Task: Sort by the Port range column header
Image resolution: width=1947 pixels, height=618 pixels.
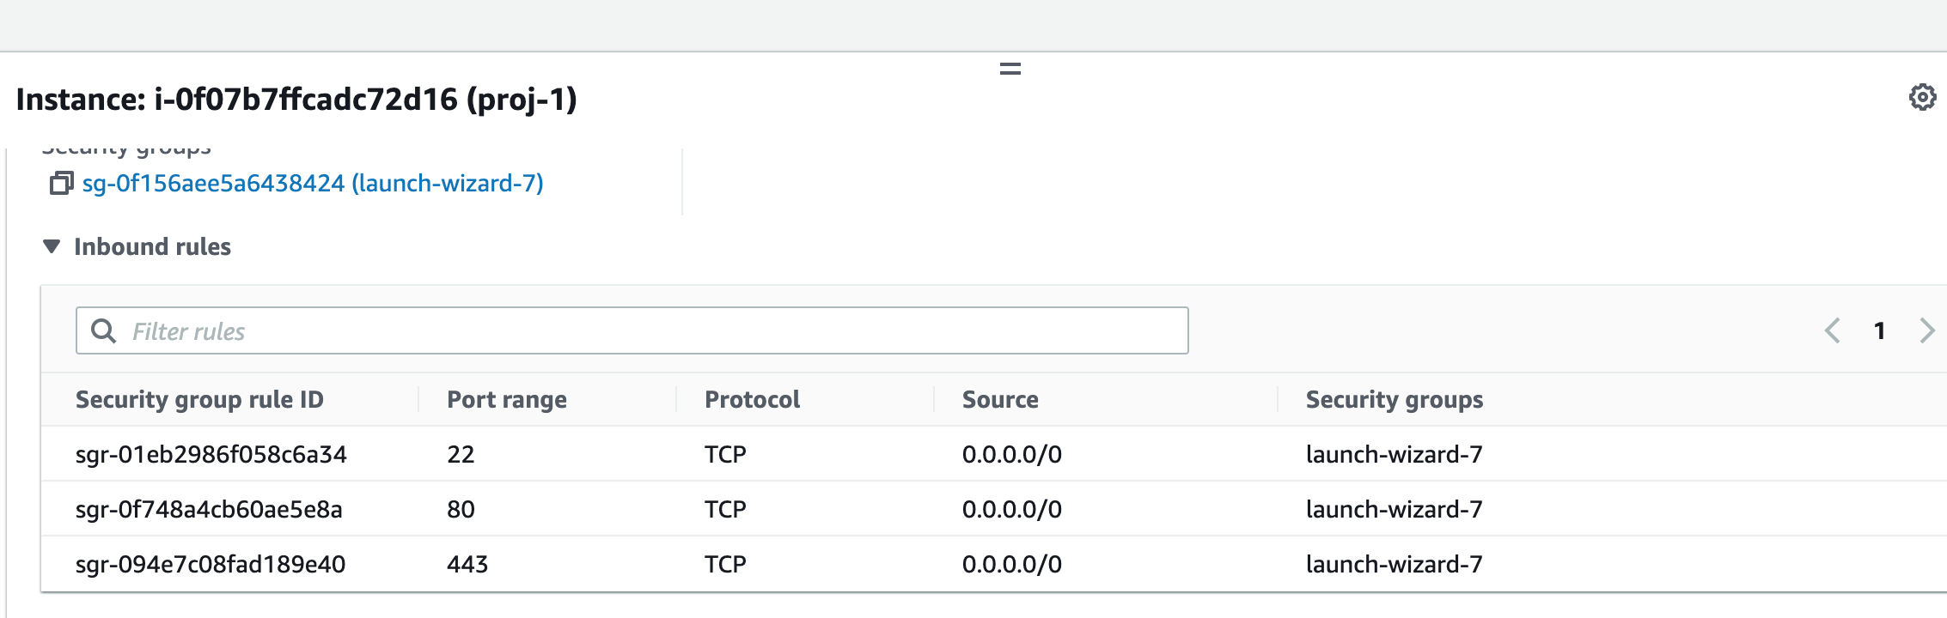Action: (505, 399)
